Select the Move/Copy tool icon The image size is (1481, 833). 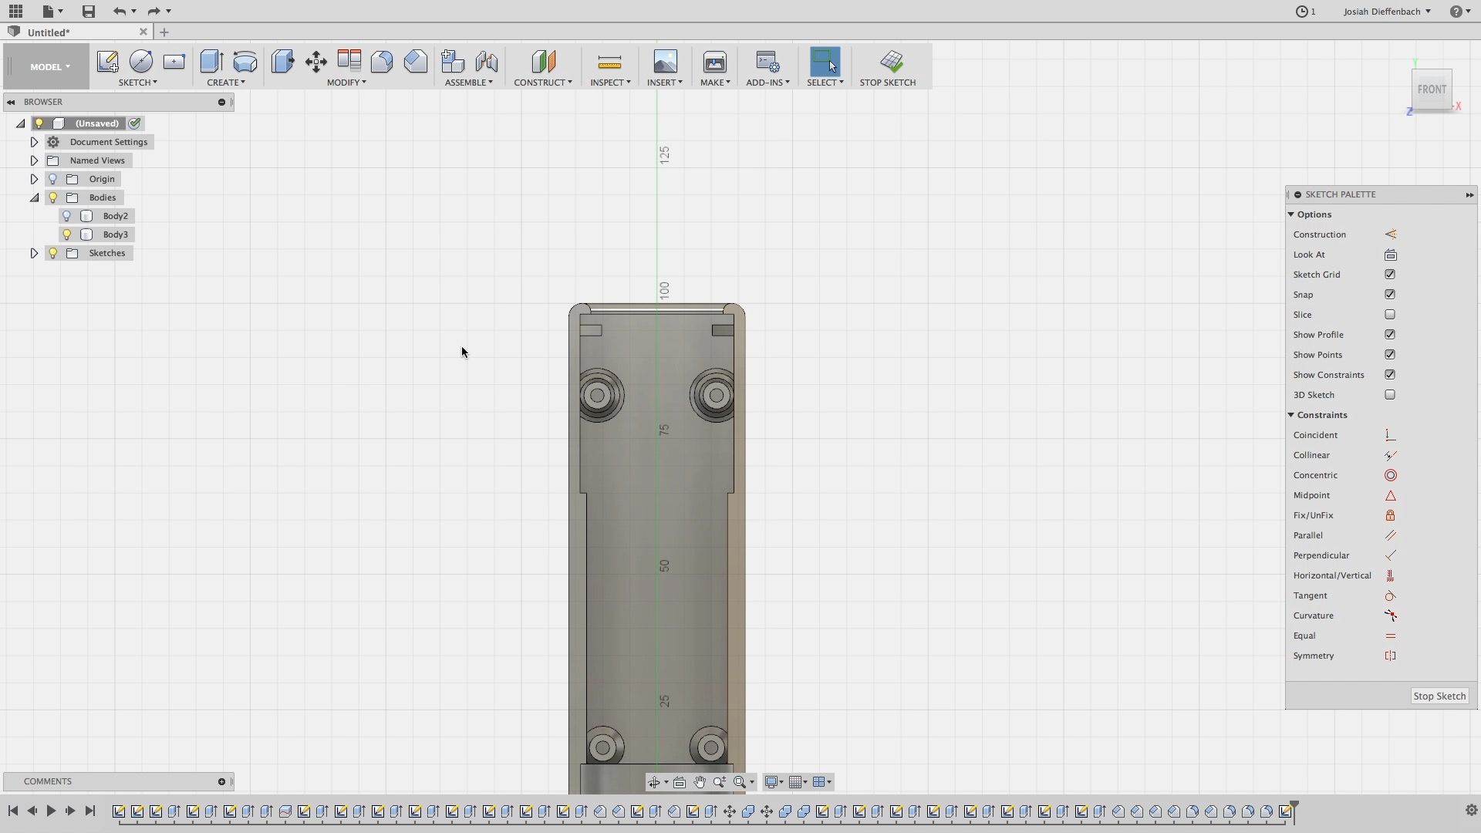(315, 62)
